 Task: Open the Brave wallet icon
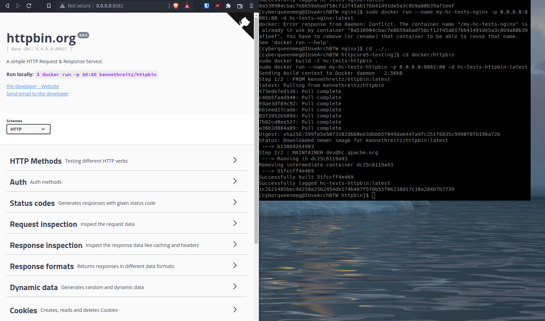pos(240,6)
